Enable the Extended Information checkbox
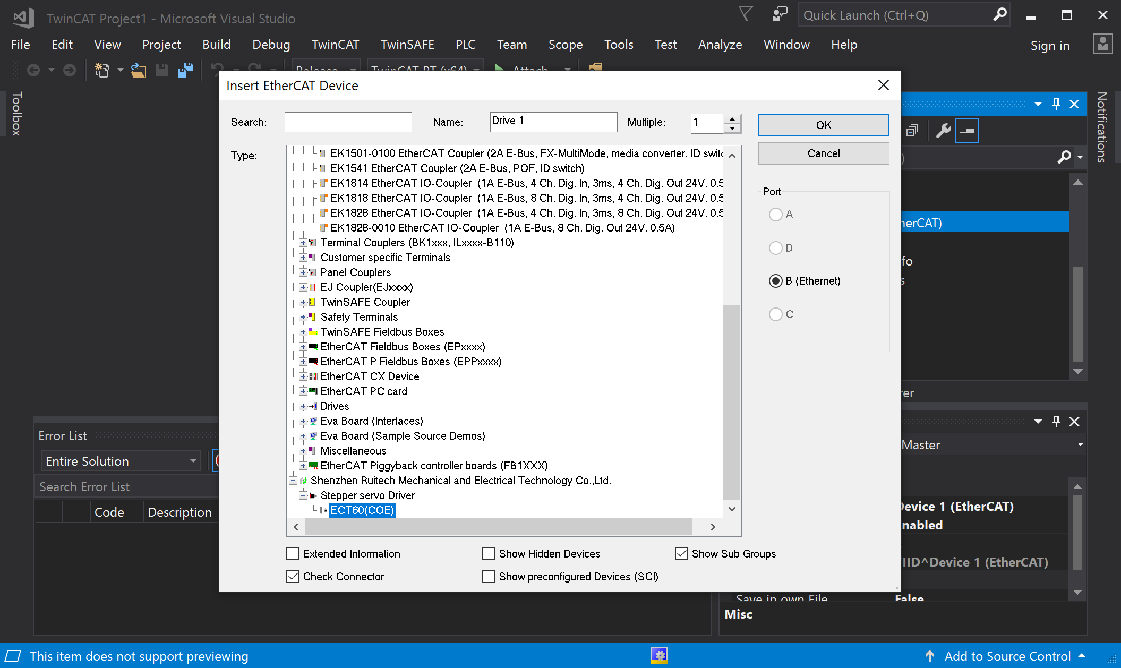 pos(293,554)
